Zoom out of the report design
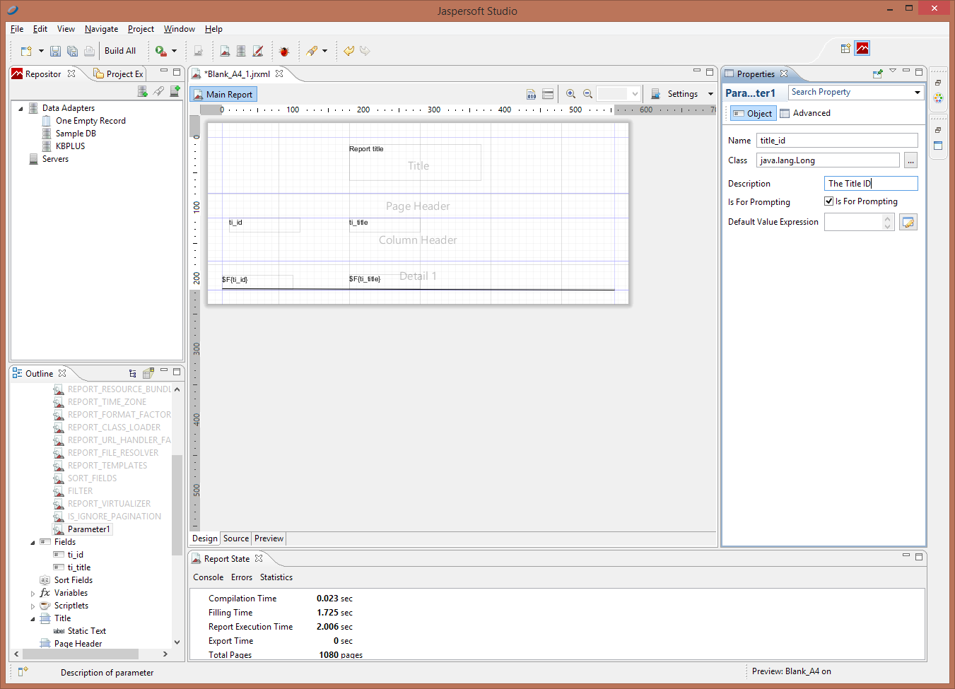 [587, 94]
